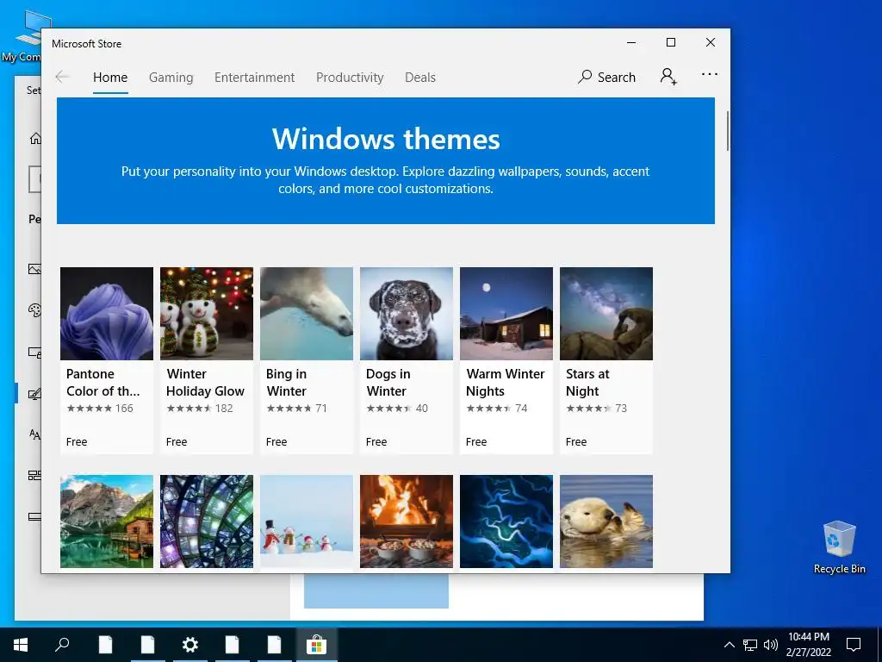
Task: Click the blue tile in Settings window
Action: click(x=376, y=590)
